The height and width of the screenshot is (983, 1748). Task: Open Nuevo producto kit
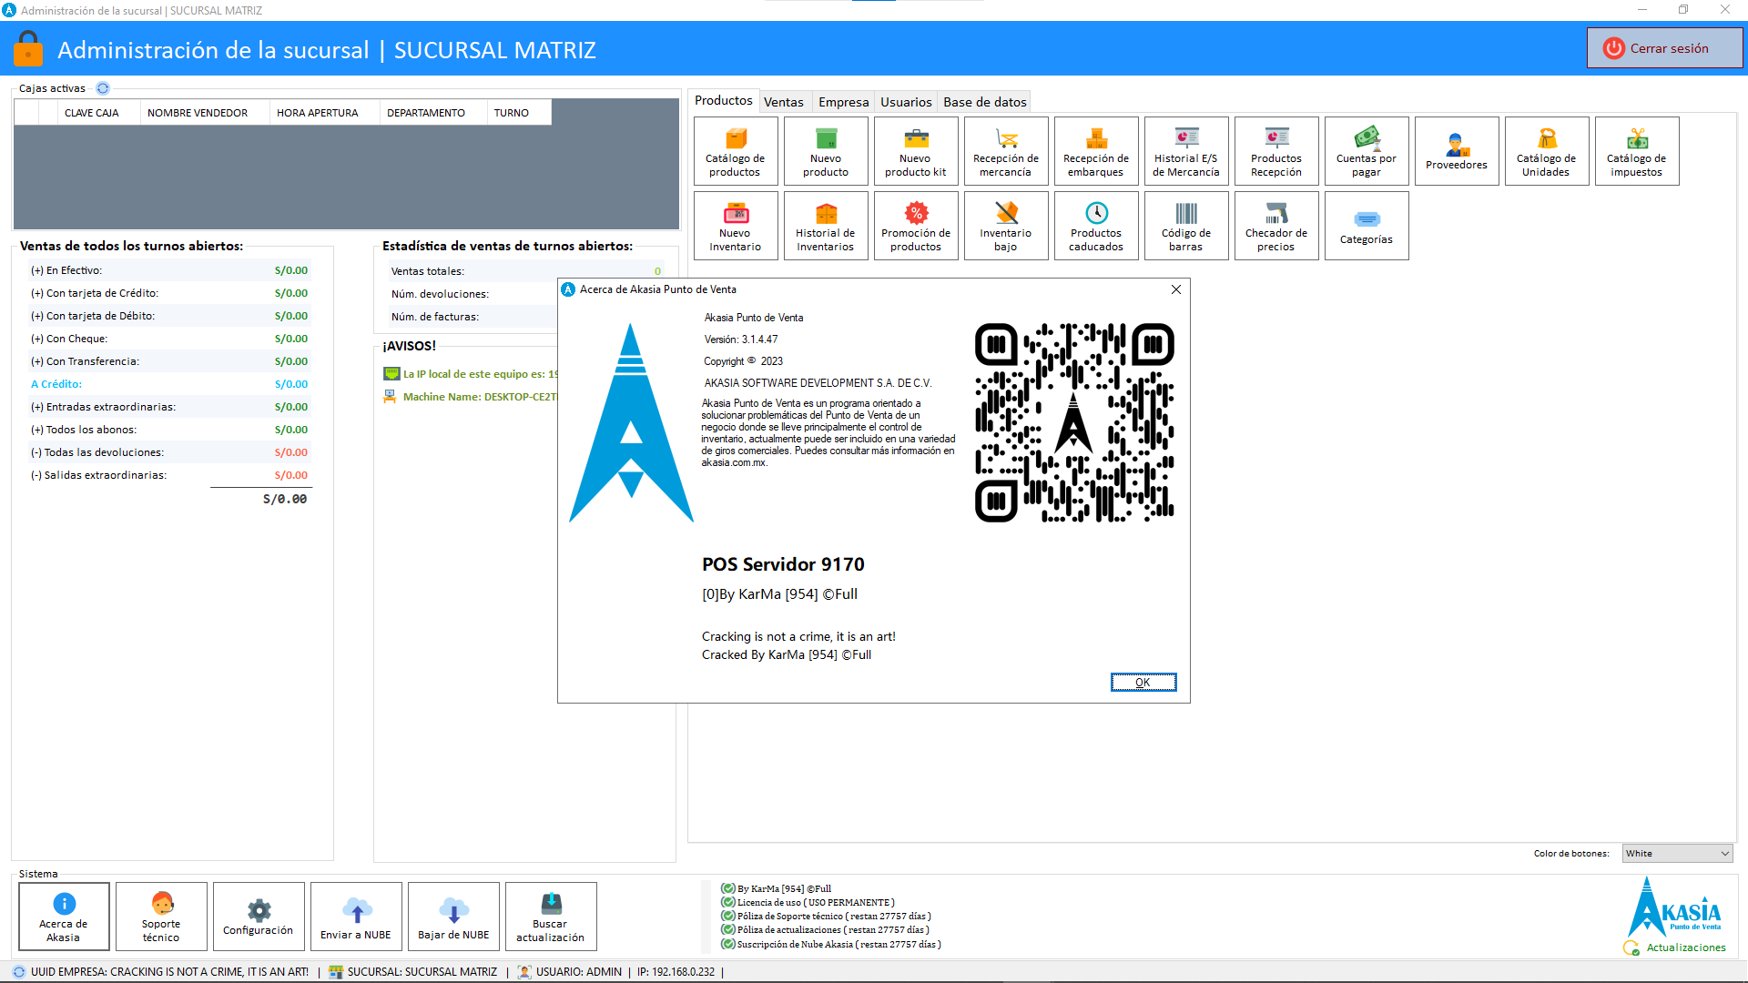916,151
